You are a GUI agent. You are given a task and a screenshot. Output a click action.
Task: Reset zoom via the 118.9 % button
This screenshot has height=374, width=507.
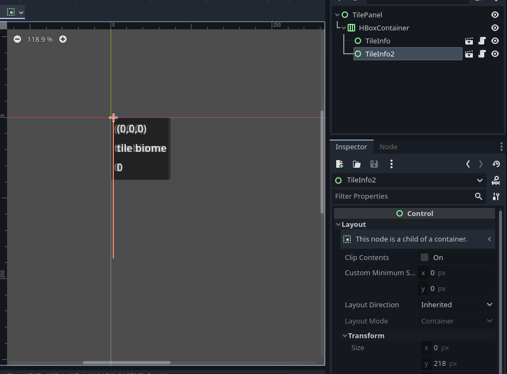40,39
